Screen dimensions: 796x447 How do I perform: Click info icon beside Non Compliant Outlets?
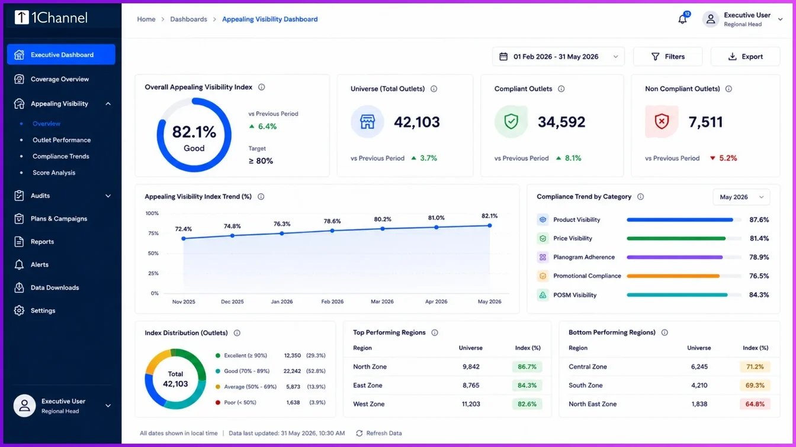pos(728,89)
